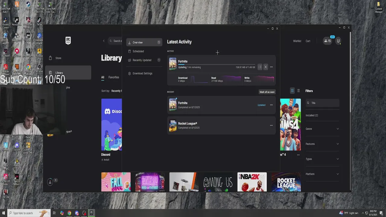This screenshot has width=386, height=217.
Task: Open Task View on taskbar
Action: point(54,213)
